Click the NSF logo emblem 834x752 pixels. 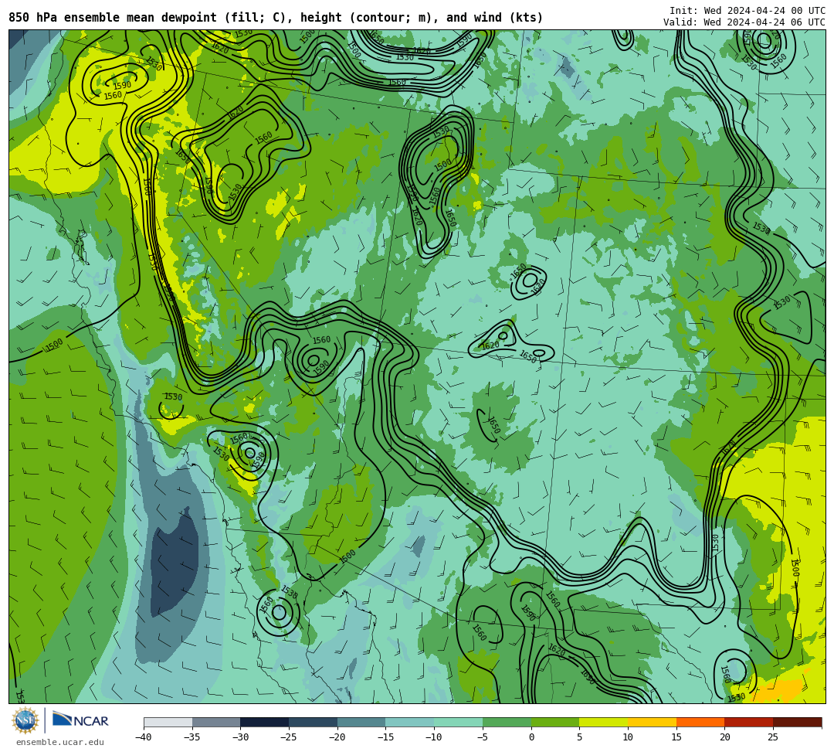(x=25, y=720)
